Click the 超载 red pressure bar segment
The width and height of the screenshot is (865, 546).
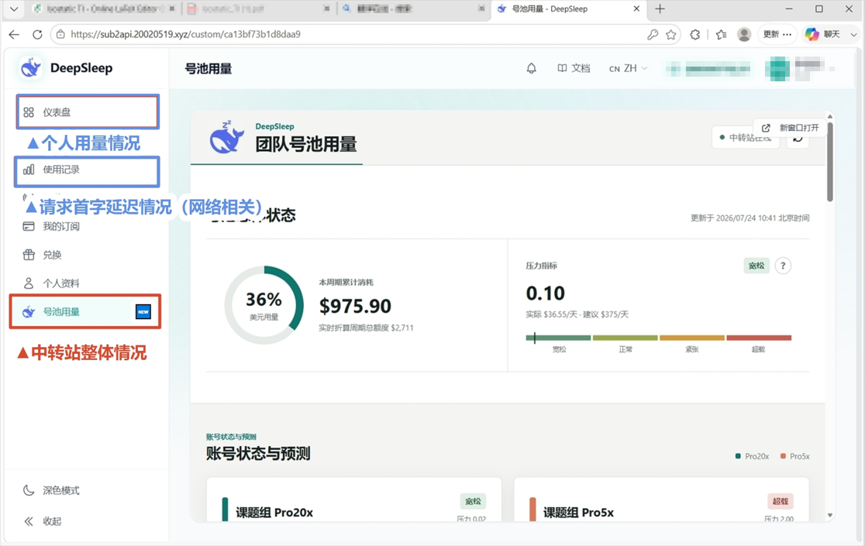pos(759,338)
